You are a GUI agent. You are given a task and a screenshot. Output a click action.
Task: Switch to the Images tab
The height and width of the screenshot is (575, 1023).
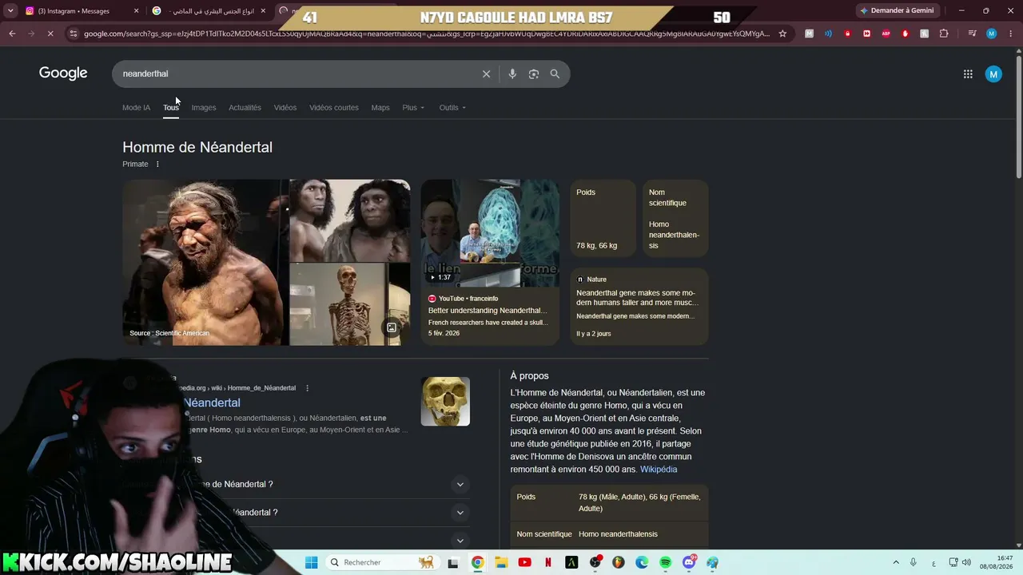[204, 108]
